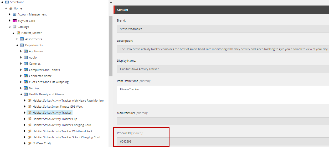
Task: Collapse Health, Beauty and Fitness node
Action: click(x=21, y=94)
